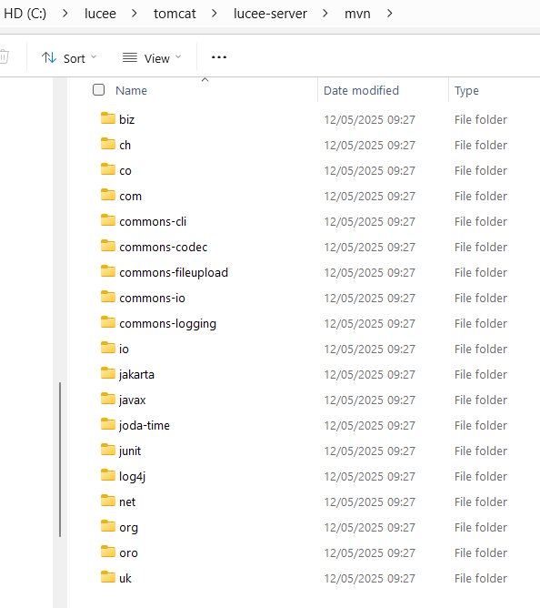Navigate to tomcat in the breadcrumb
This screenshot has width=540, height=608.
(x=175, y=14)
